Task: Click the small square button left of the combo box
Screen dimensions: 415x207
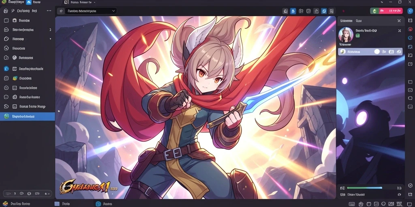Action: click(61, 11)
